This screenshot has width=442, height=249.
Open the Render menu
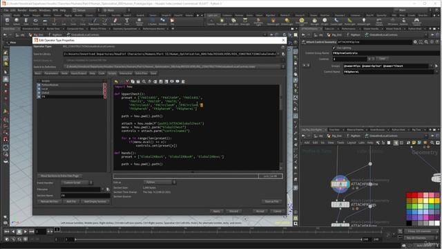(x=22, y=10)
